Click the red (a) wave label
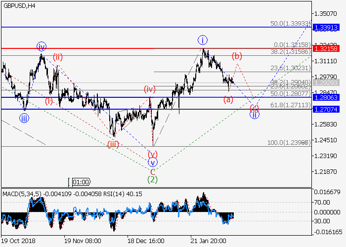Screen dimensions: 346x247 228,100
